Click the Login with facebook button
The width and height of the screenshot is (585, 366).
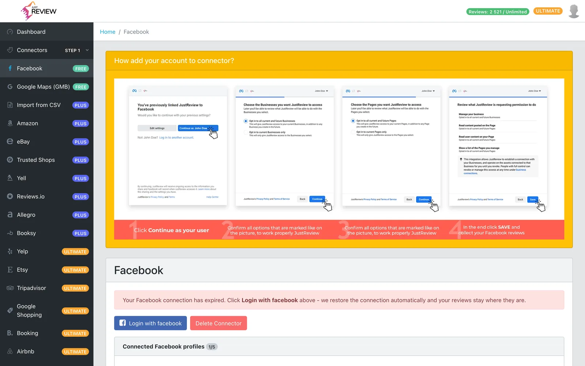tap(150, 323)
